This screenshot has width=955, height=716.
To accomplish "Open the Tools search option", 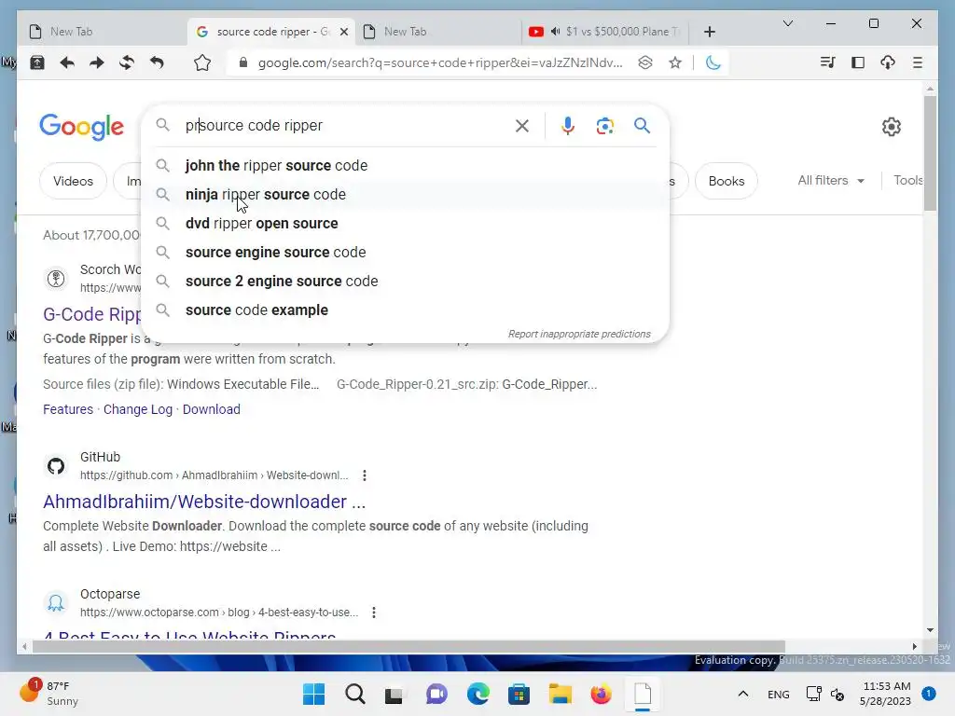I will (907, 181).
